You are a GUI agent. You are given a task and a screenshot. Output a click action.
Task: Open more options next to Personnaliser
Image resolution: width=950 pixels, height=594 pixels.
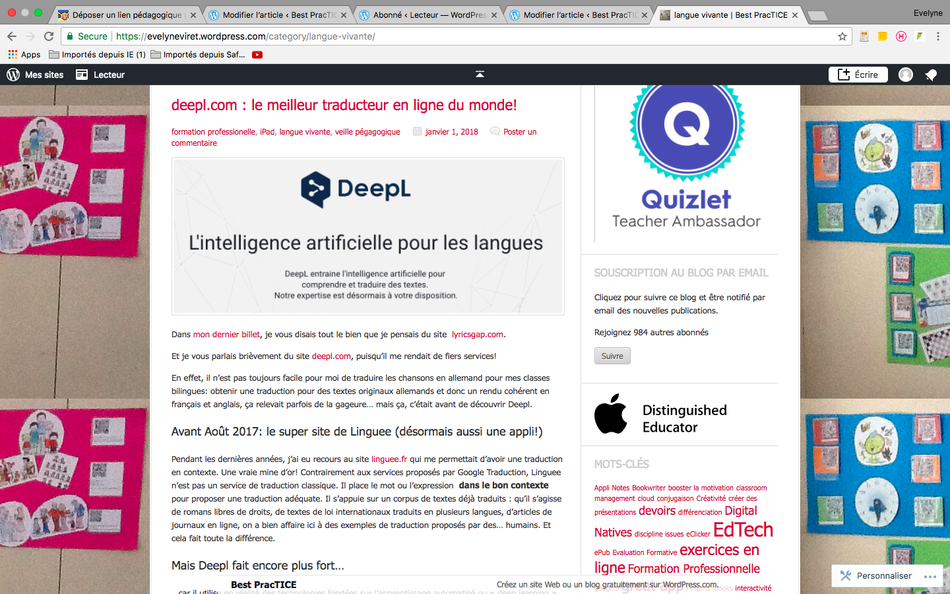[x=930, y=576]
